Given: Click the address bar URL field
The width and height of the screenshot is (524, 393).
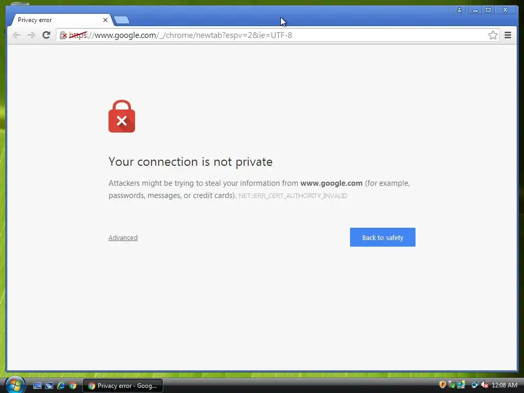Looking at the screenshot, I should [x=277, y=35].
